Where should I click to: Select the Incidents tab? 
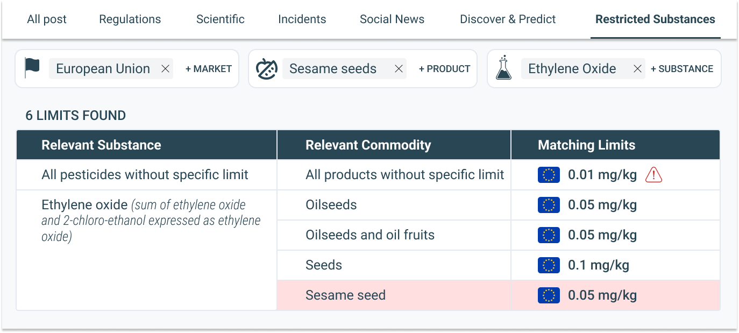[302, 19]
